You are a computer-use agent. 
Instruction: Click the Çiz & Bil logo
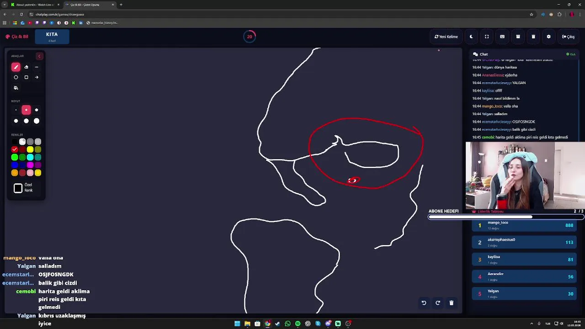click(17, 37)
